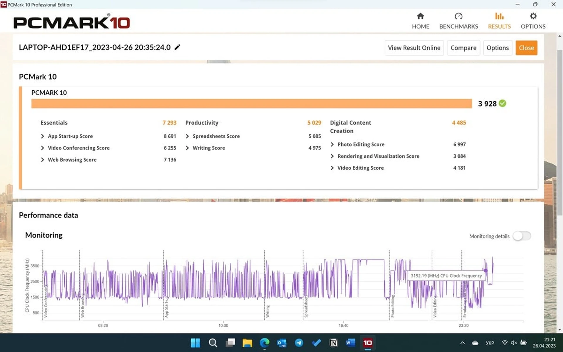The image size is (563, 352).
Task: Click View Result Online button
Action: (414, 48)
